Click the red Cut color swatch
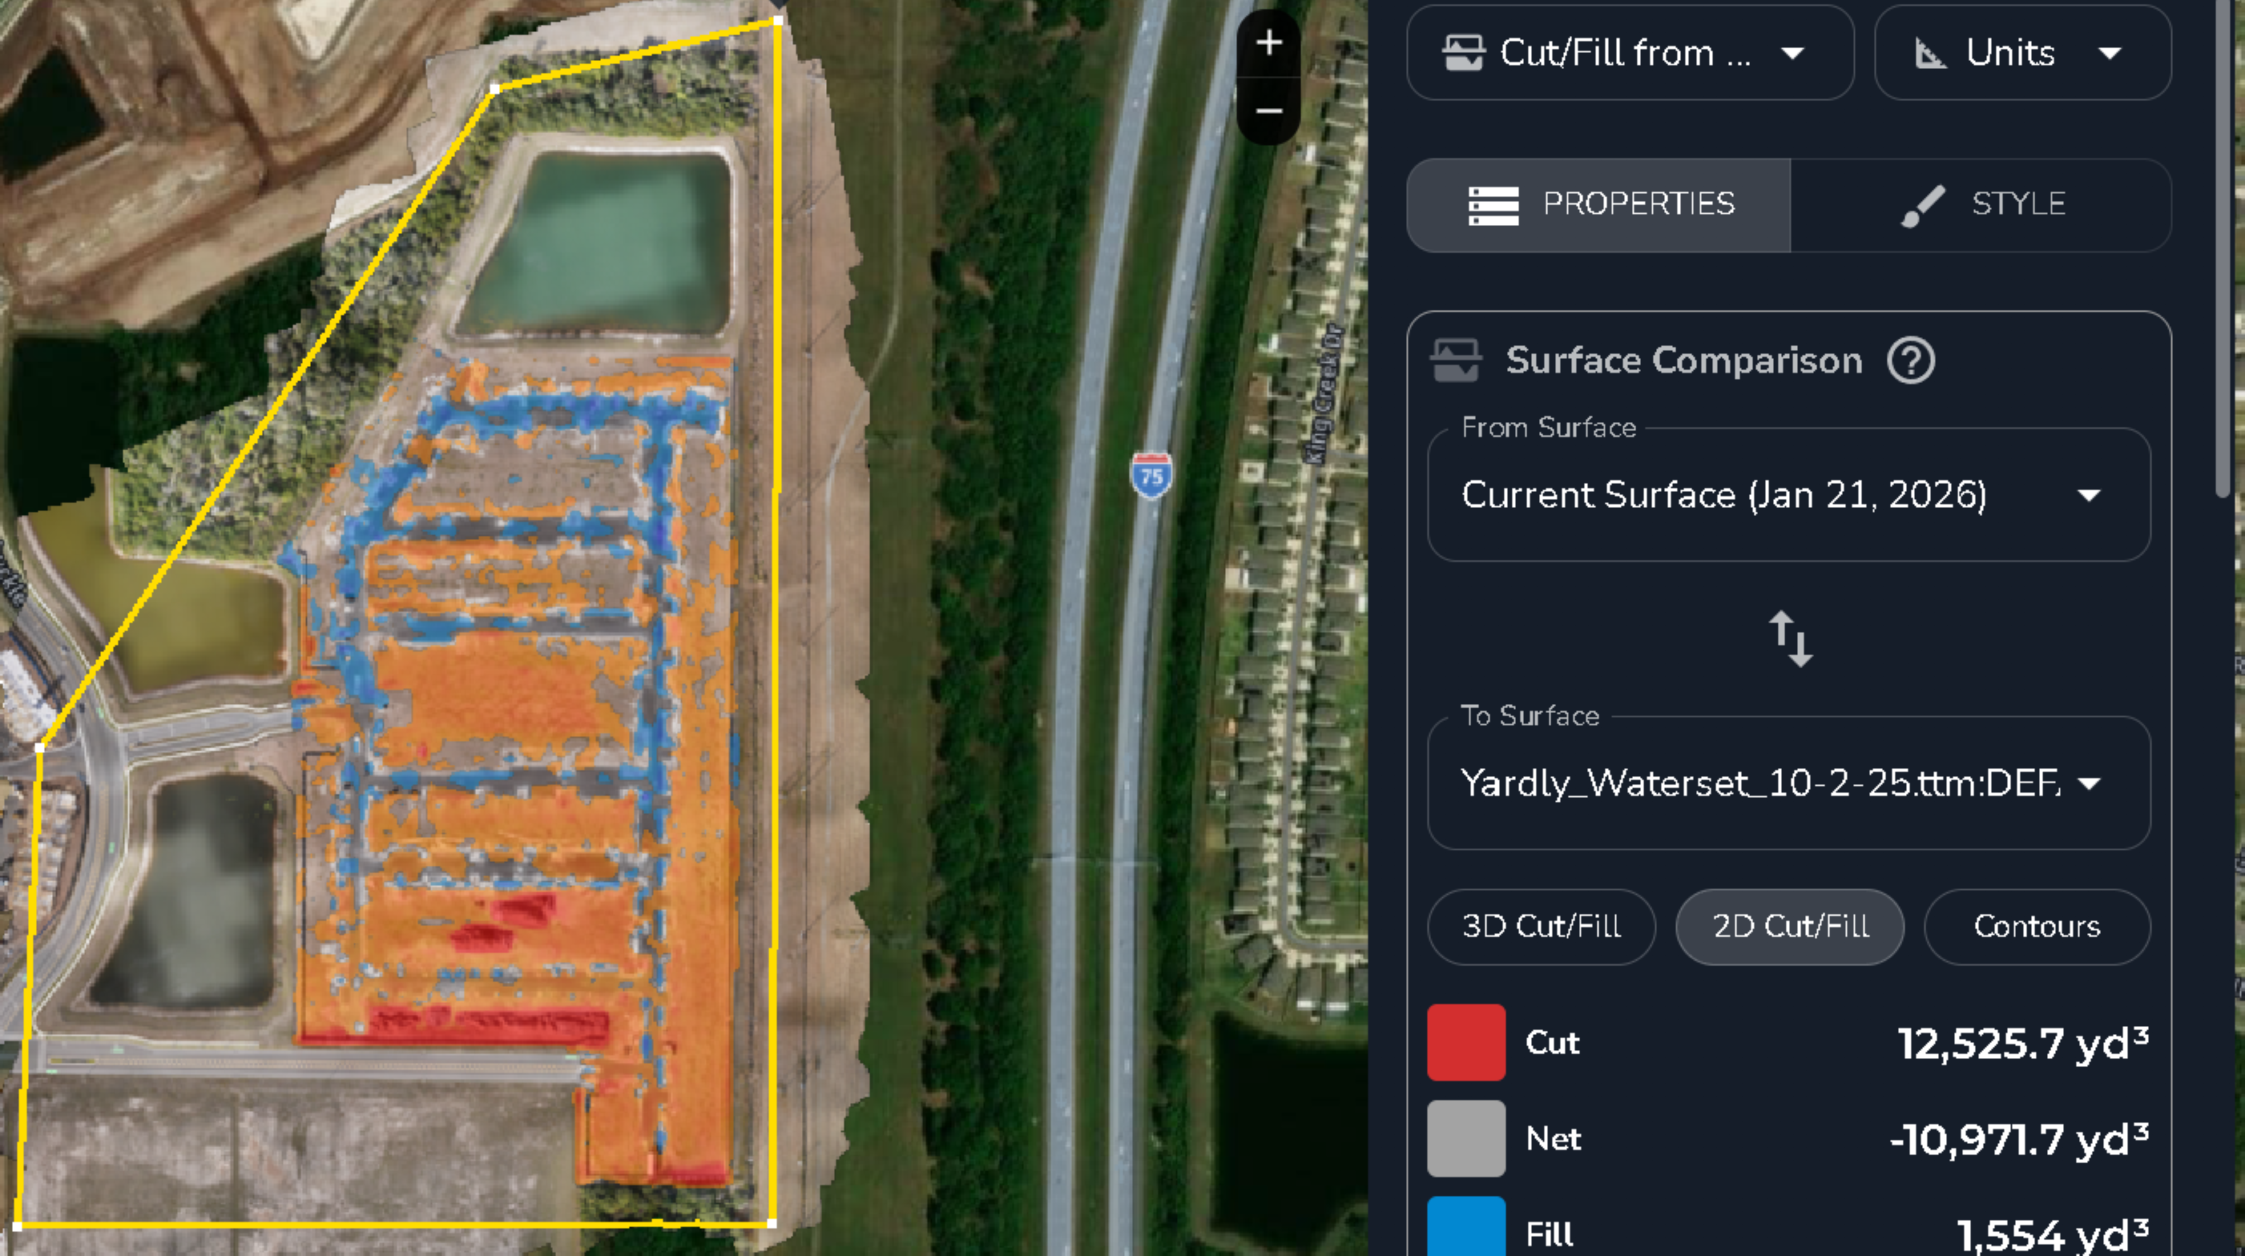 (x=1466, y=1043)
